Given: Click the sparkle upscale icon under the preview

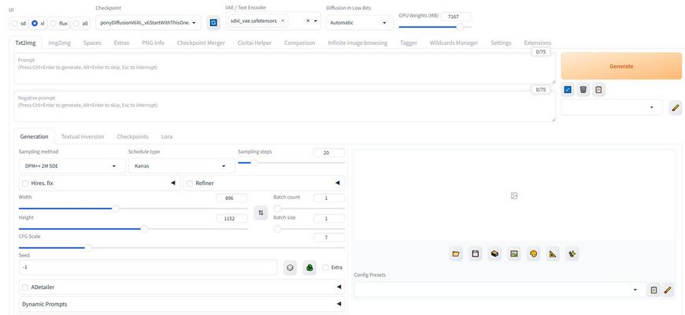Looking at the screenshot, I should point(572,254).
